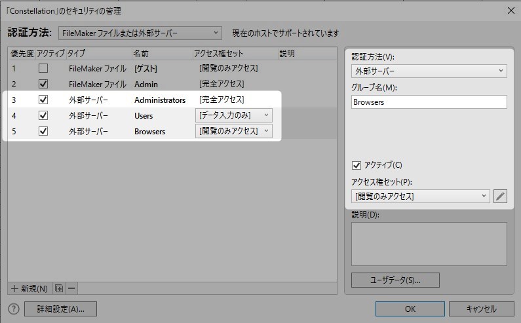
Task: Click the 説明(D) text area
Action: click(x=429, y=244)
